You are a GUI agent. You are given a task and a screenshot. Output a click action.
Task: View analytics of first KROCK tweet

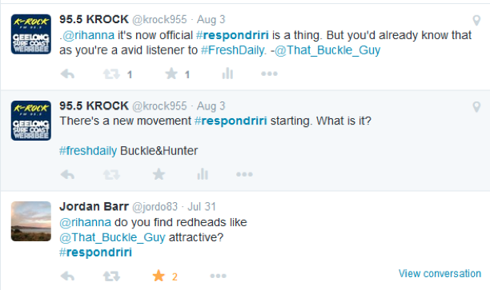pos(227,73)
